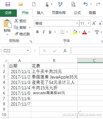Image resolution: width=103 pixels, height=119 pixels.
Task: Click date cell 2017/11/7
Action: click(x=19, y=104)
